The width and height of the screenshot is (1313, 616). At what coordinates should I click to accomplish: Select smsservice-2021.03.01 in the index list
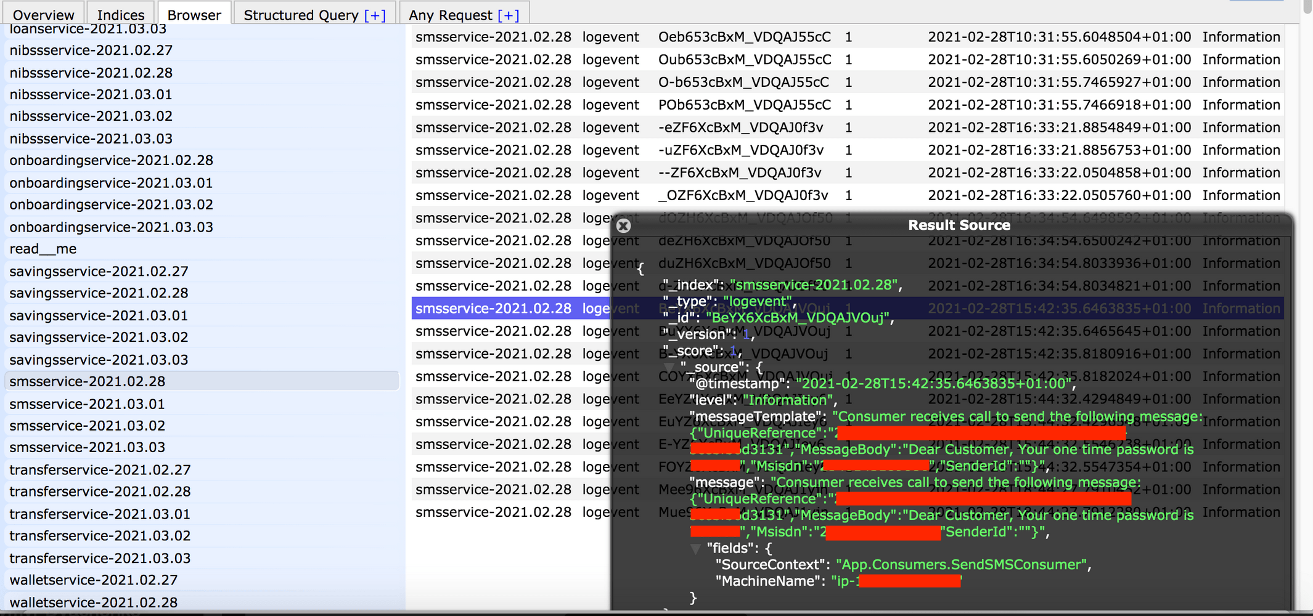pos(87,404)
